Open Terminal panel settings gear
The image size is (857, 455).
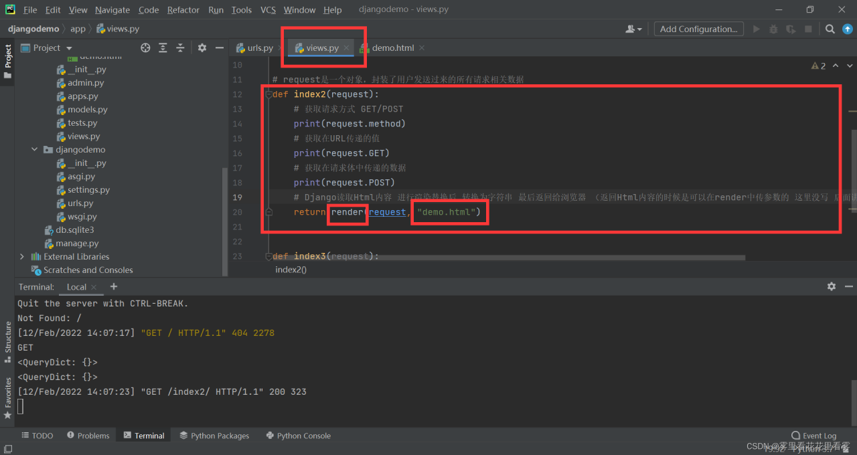[832, 286]
